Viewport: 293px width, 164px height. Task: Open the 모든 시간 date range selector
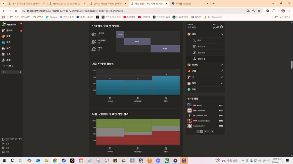click(191, 27)
